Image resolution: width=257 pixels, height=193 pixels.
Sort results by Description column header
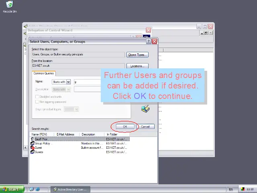click(x=92, y=134)
